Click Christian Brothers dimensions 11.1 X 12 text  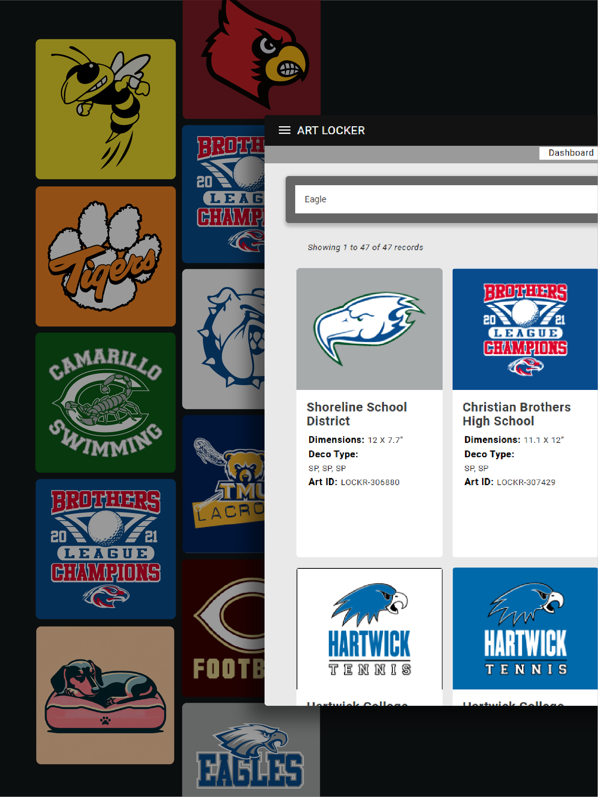[x=514, y=440]
